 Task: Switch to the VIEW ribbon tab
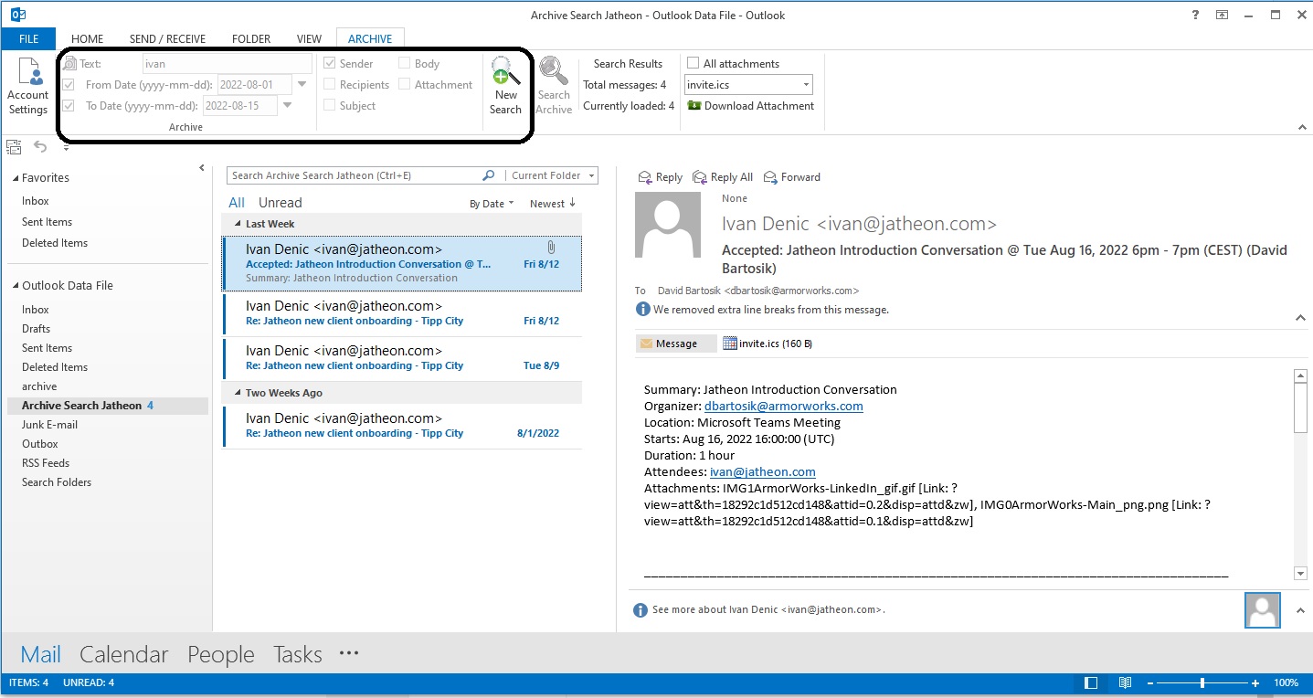(309, 39)
